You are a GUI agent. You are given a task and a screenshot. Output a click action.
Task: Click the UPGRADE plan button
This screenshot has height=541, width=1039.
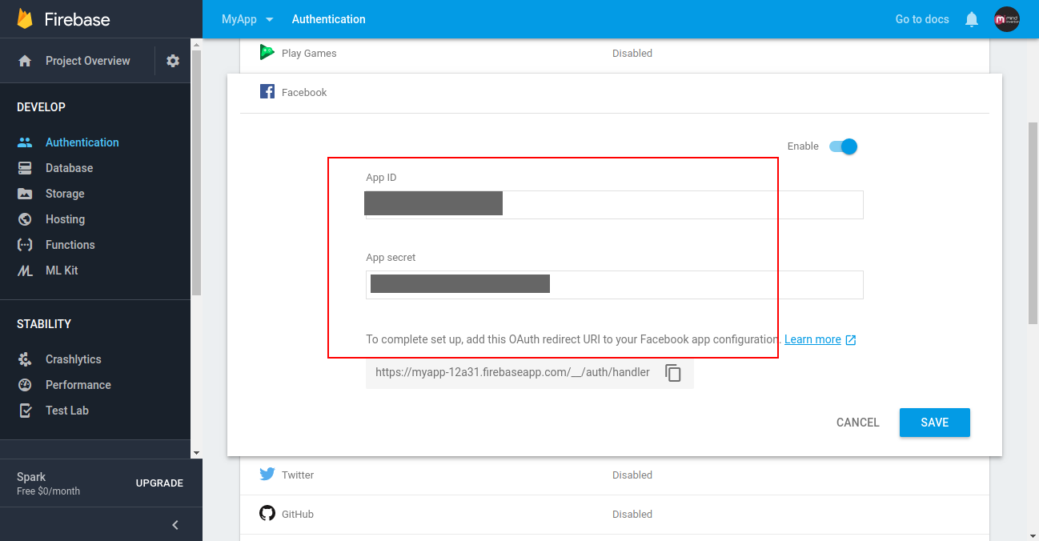[x=159, y=483]
